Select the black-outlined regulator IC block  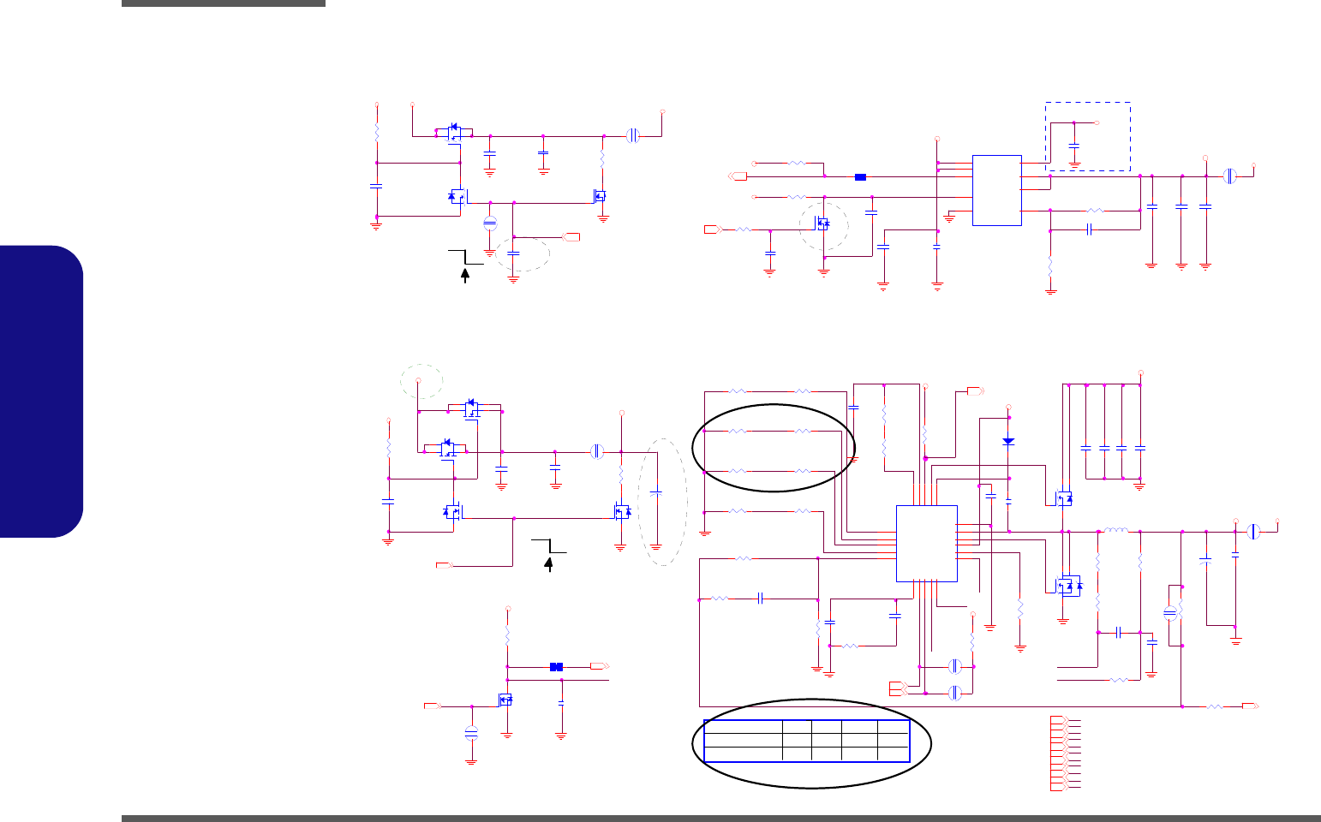point(997,190)
